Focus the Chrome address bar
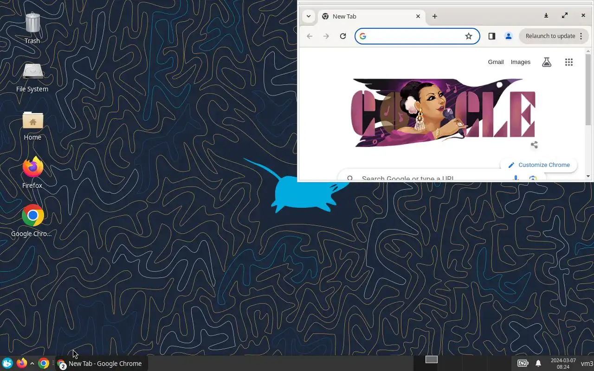The height and width of the screenshot is (371, 594). 417,36
